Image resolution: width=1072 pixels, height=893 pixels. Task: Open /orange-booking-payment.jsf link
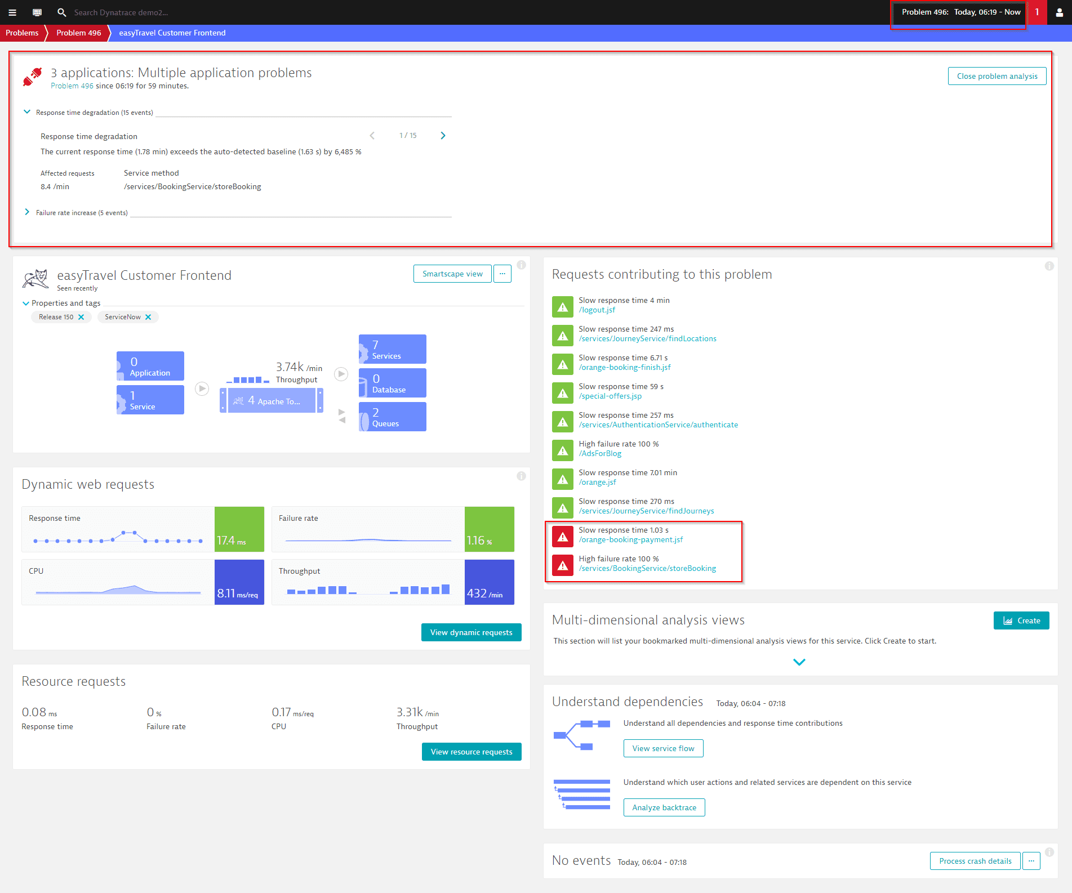coord(631,540)
